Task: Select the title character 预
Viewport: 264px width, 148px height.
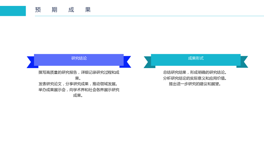Action: click(x=38, y=10)
